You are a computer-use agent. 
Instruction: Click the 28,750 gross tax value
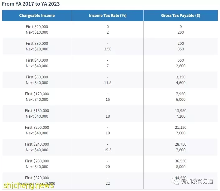[180, 144]
